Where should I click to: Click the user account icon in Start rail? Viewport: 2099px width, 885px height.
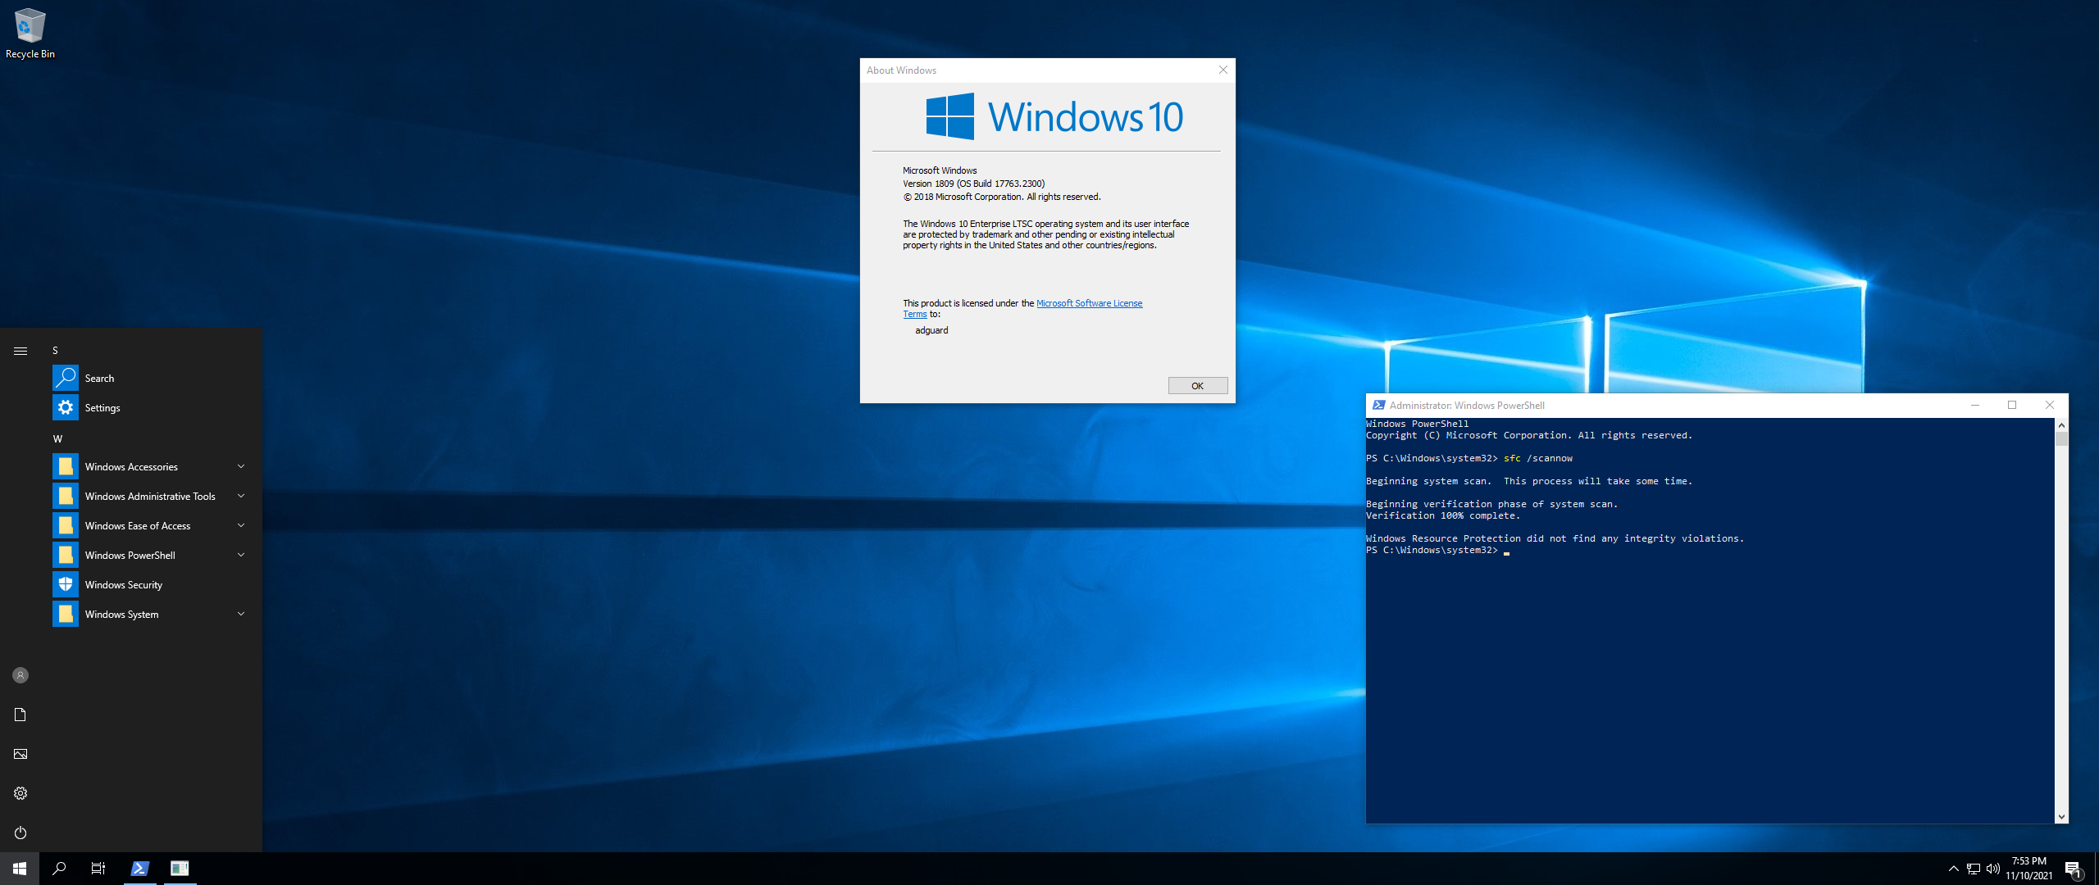click(x=20, y=675)
